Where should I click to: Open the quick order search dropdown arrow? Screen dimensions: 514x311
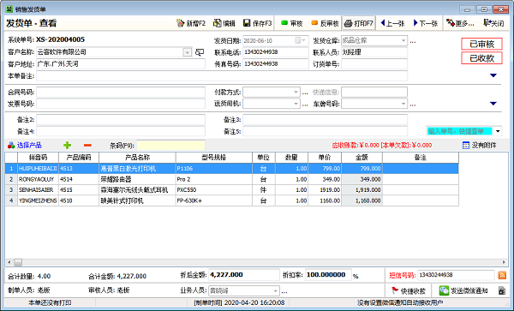(498, 131)
